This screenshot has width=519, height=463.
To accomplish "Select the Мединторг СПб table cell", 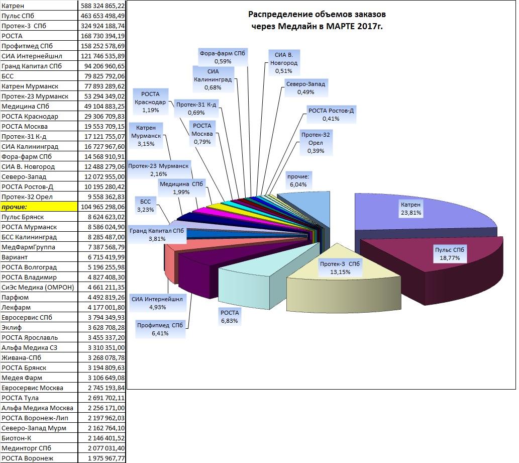I will [x=39, y=448].
